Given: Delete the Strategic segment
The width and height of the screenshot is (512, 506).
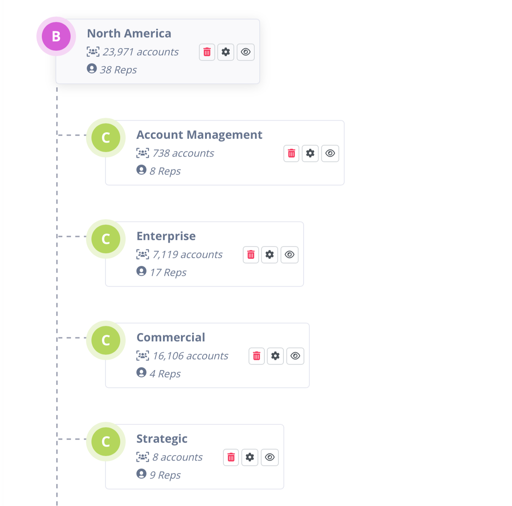Looking at the screenshot, I should click(x=231, y=457).
